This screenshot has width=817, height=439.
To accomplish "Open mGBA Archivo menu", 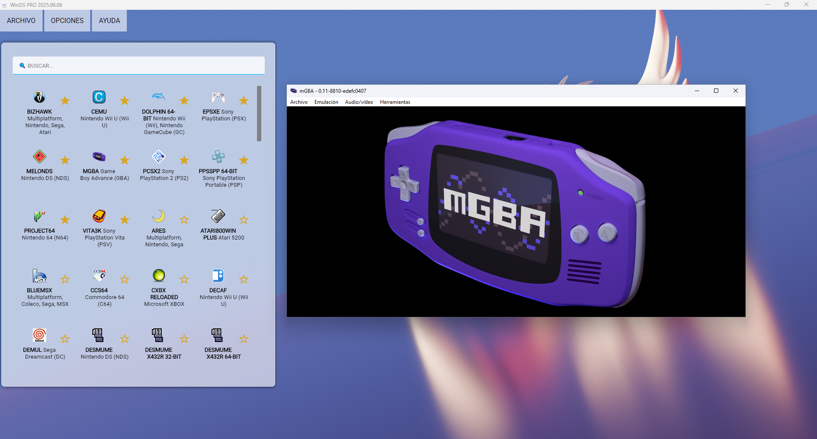I will pos(299,102).
